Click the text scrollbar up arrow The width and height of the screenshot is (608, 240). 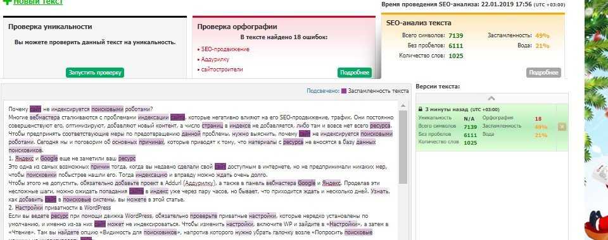pyautogui.click(x=403, y=105)
